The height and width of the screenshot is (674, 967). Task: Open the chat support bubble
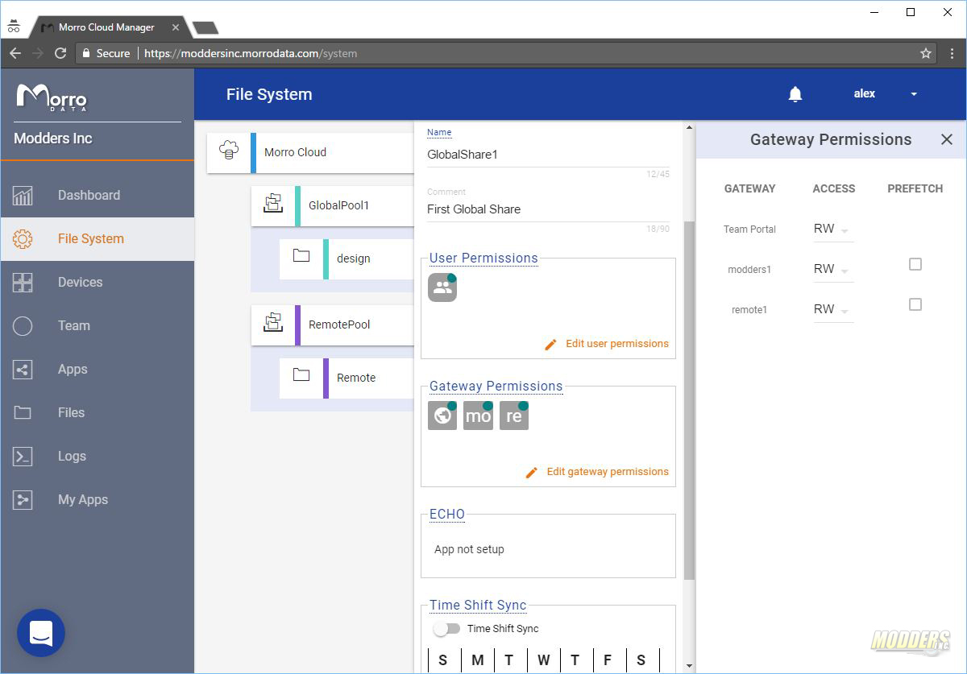pos(41,633)
